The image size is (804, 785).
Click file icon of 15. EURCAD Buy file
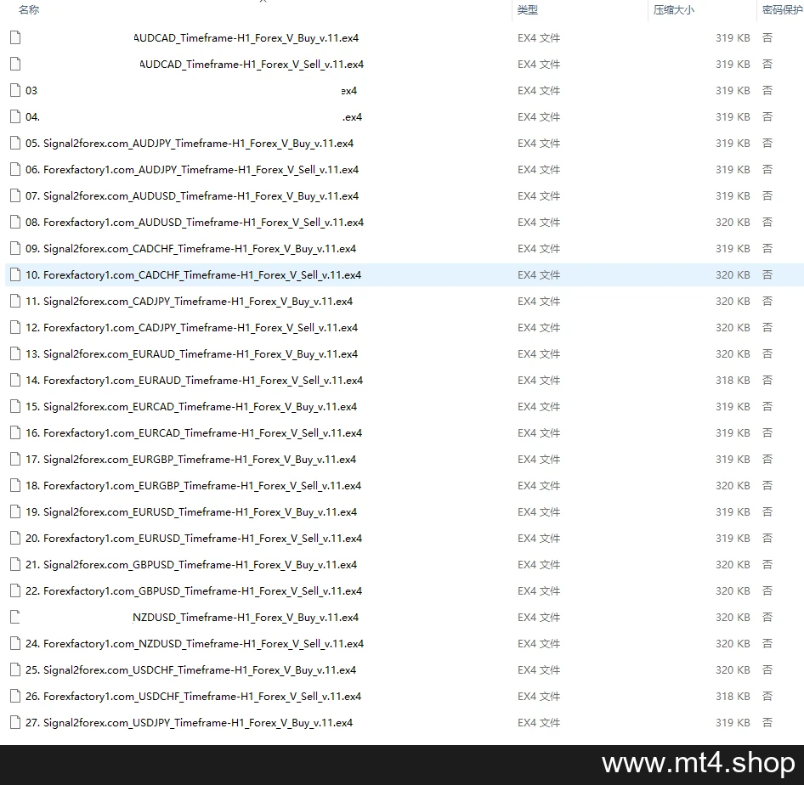coord(15,406)
